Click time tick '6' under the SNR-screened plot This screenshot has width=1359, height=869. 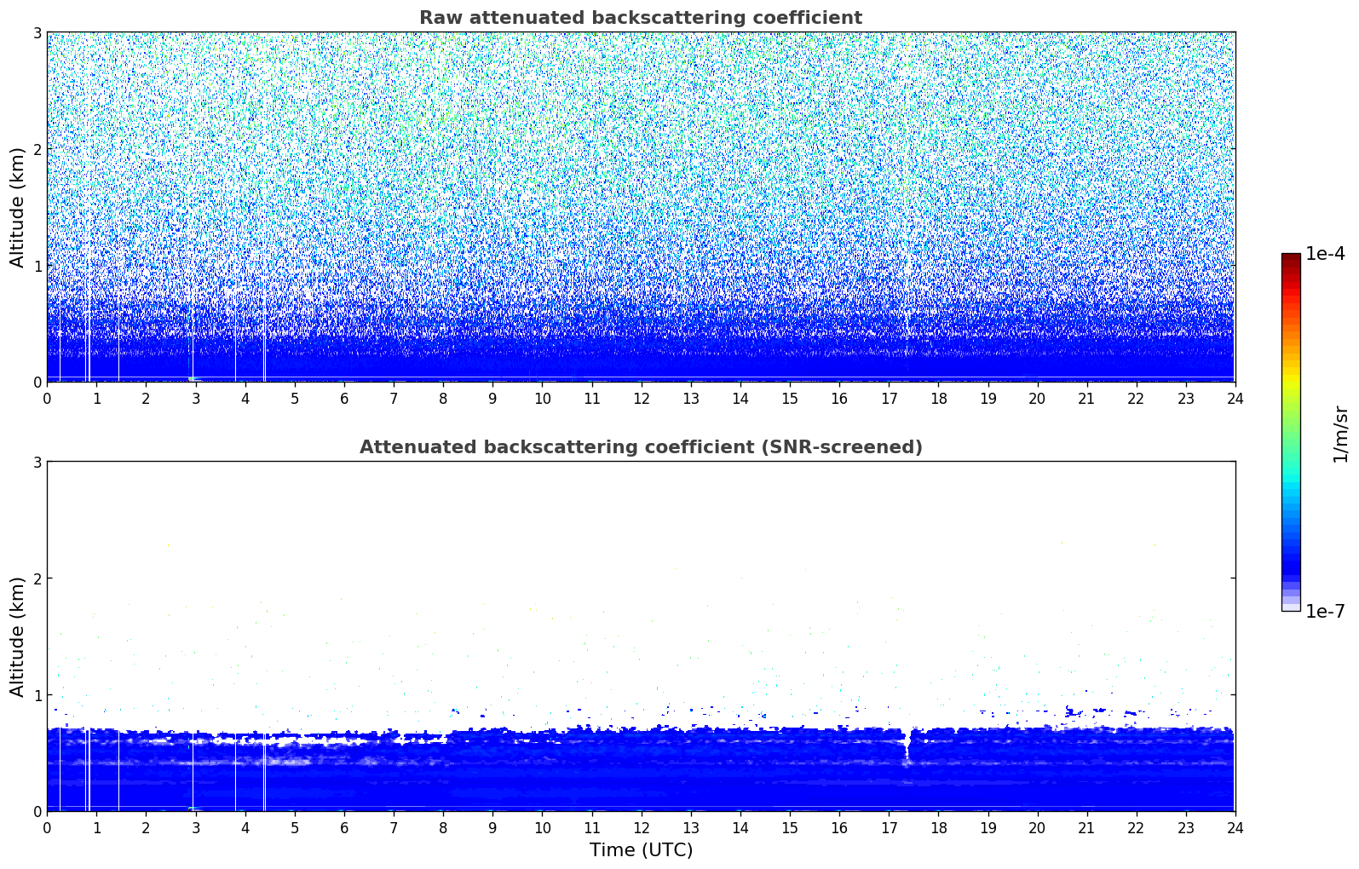[x=344, y=827]
